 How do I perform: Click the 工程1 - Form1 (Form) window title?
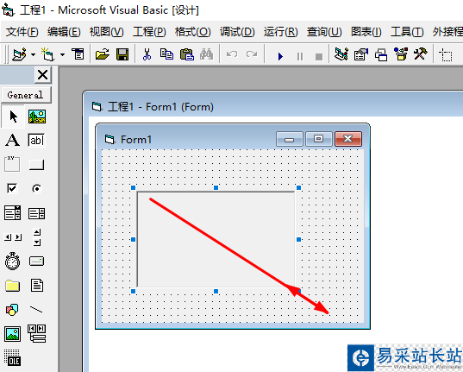tap(160, 106)
